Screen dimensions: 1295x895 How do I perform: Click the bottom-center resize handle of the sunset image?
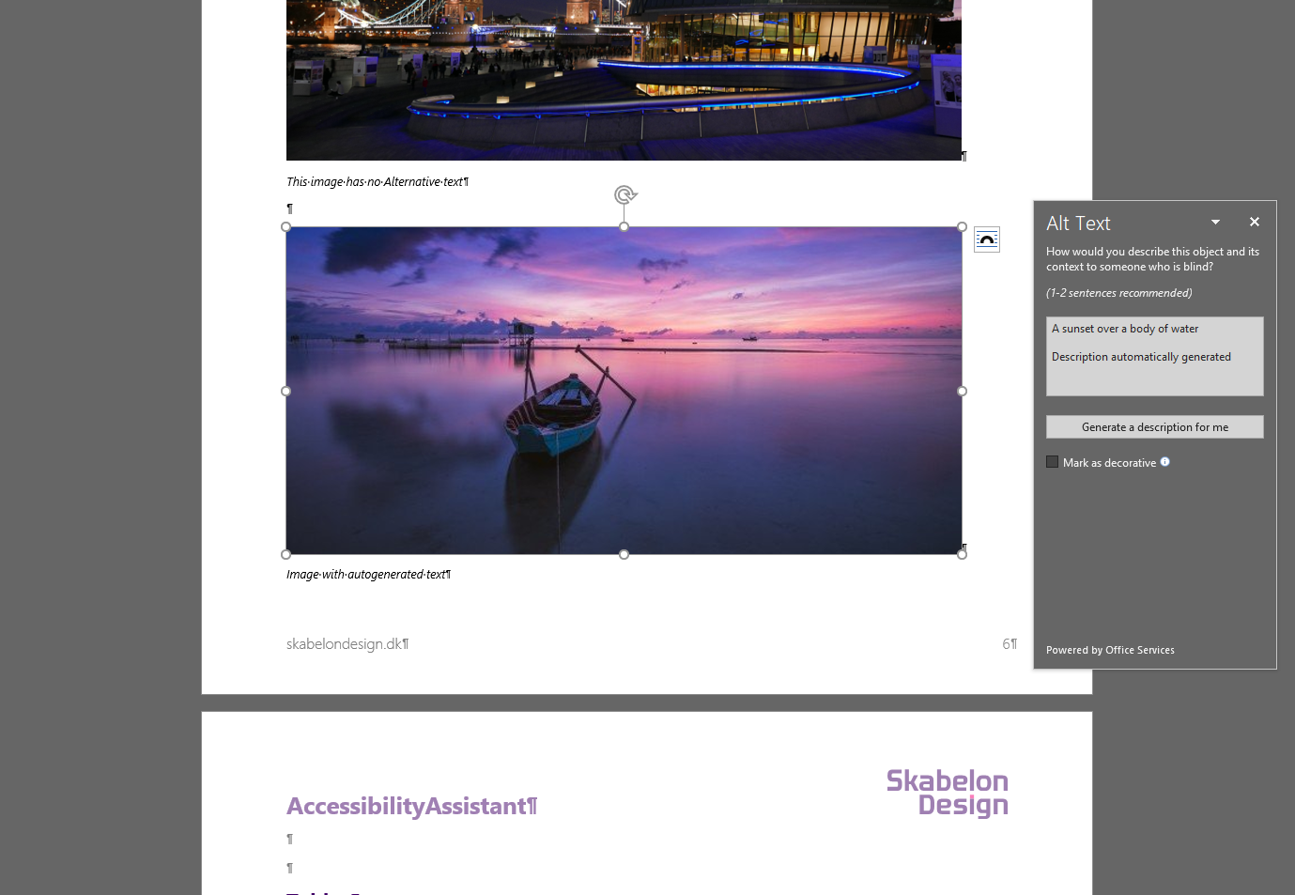tap(624, 554)
